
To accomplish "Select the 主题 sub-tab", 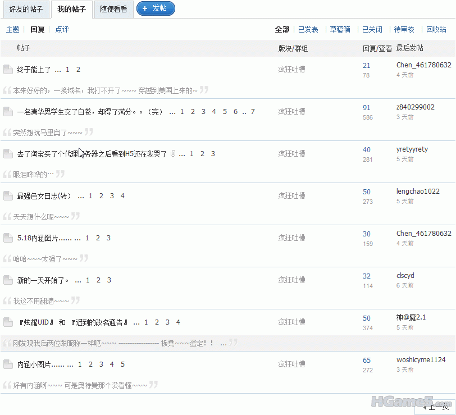I will pos(13,29).
